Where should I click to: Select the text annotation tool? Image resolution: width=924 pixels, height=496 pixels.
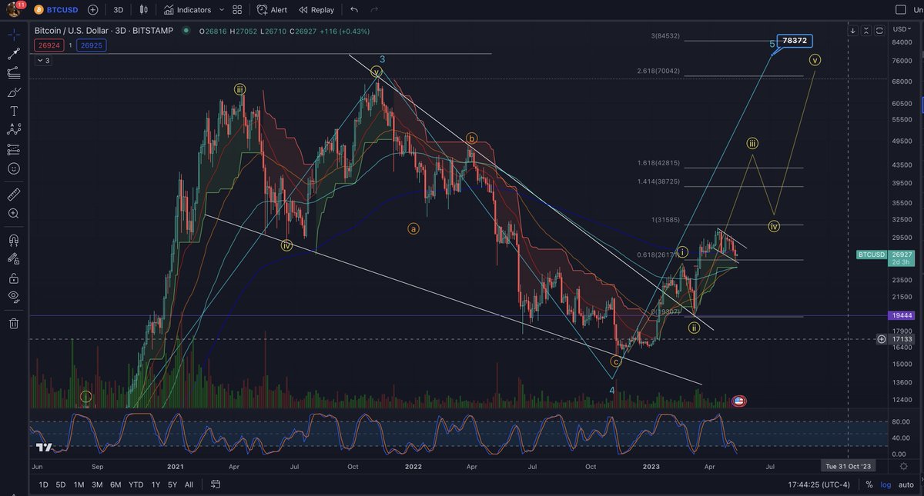[x=14, y=112]
